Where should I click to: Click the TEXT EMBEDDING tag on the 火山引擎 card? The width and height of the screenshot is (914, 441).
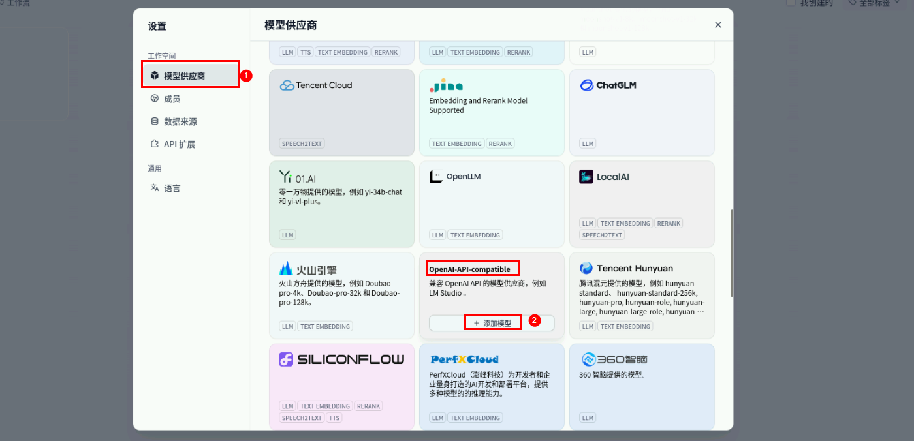(x=325, y=326)
